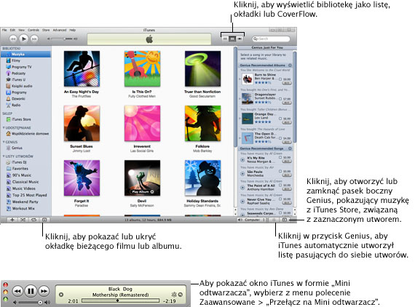Click the add playlist plus button

[12, 220]
